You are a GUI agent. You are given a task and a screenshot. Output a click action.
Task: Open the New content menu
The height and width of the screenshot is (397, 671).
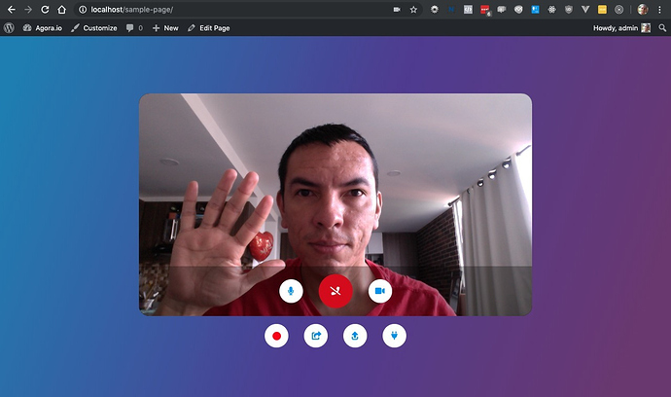[165, 28]
